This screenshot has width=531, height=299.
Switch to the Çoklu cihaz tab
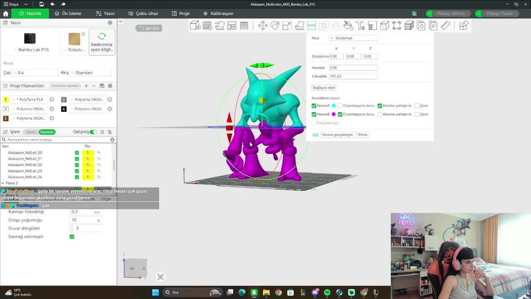click(x=143, y=13)
